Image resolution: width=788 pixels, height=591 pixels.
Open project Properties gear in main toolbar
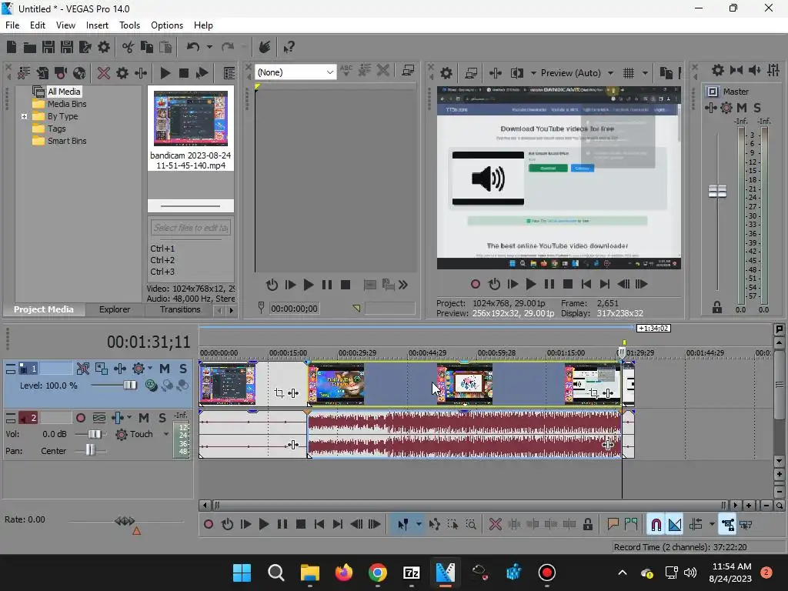(x=104, y=47)
